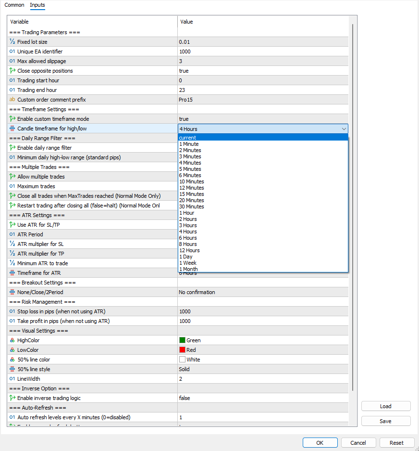Select '5 Minutes' in the dropdown list
The image size is (419, 451).
263,169
